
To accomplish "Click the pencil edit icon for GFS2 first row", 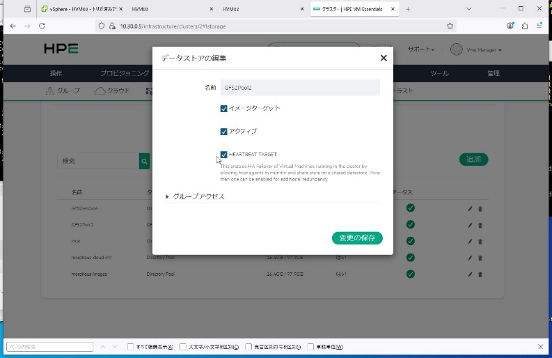I will pyautogui.click(x=471, y=208).
